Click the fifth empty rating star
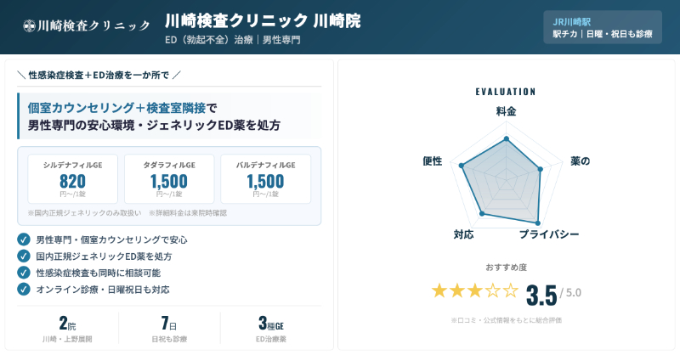 510,290
